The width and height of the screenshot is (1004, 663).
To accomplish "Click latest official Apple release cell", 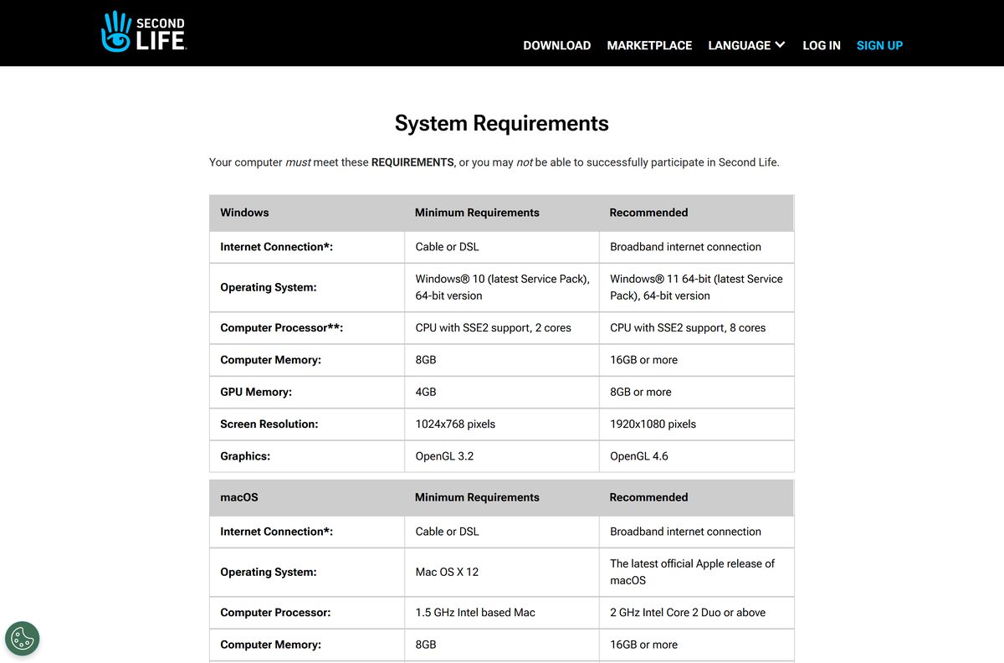I will [696, 572].
